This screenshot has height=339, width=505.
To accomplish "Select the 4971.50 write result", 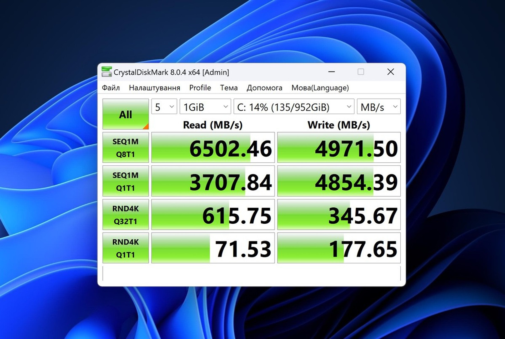I will click(339, 148).
